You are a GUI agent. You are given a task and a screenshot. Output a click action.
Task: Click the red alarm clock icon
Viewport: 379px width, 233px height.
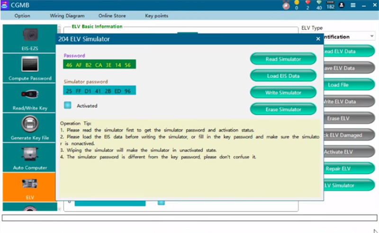tap(286, 6)
